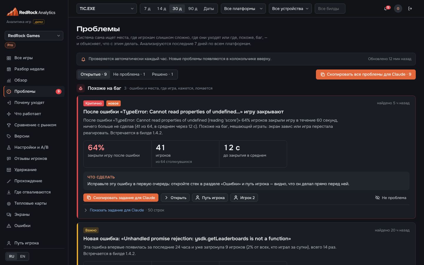Screen dimensions: 424x265
Task: Open Все игры from the sidebar
Action: [x=34, y=58]
